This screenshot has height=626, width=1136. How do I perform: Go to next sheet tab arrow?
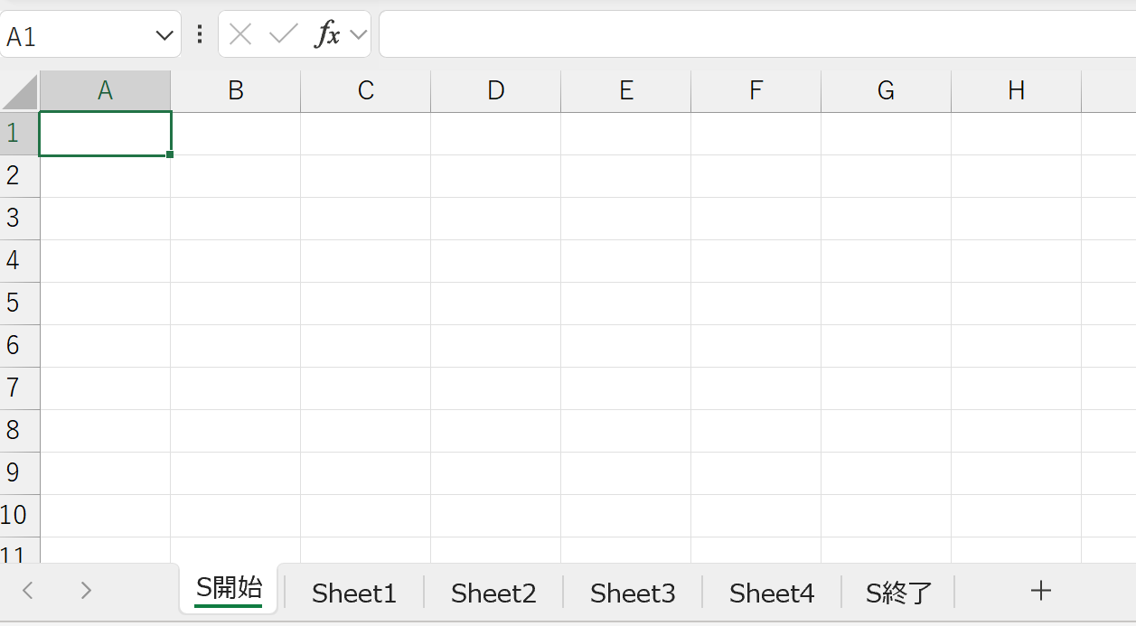click(x=86, y=591)
